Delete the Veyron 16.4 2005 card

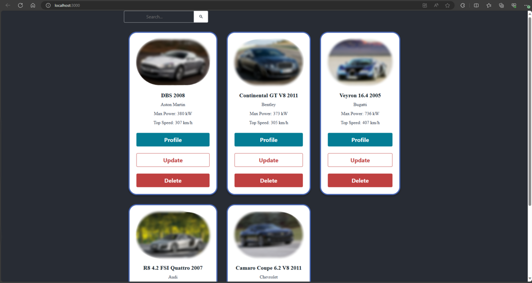360,180
